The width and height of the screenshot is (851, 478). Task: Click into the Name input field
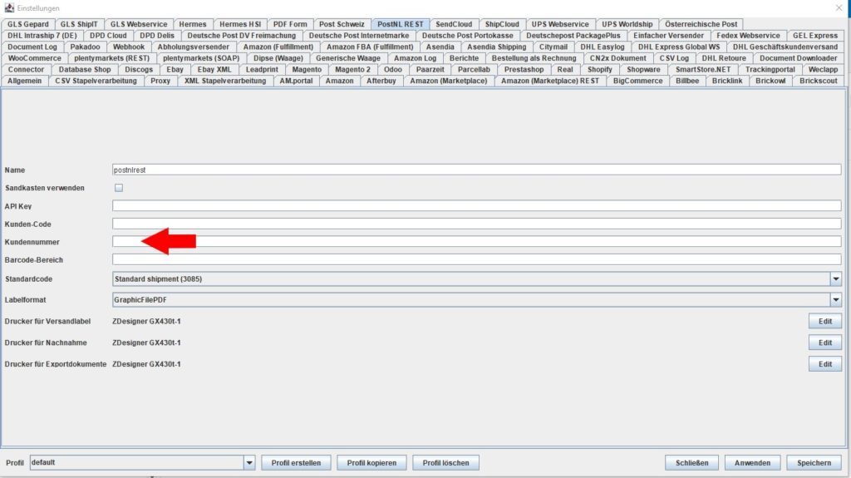coord(476,170)
